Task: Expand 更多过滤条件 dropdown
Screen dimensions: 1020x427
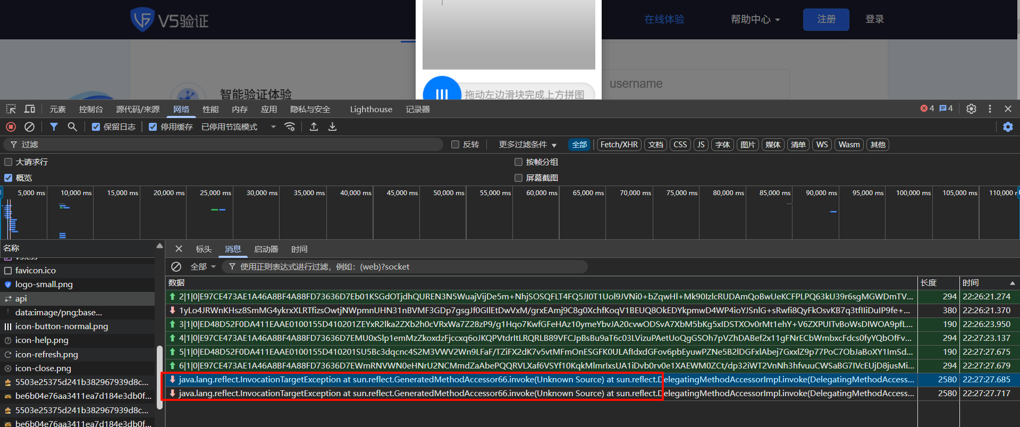Action: [x=527, y=145]
